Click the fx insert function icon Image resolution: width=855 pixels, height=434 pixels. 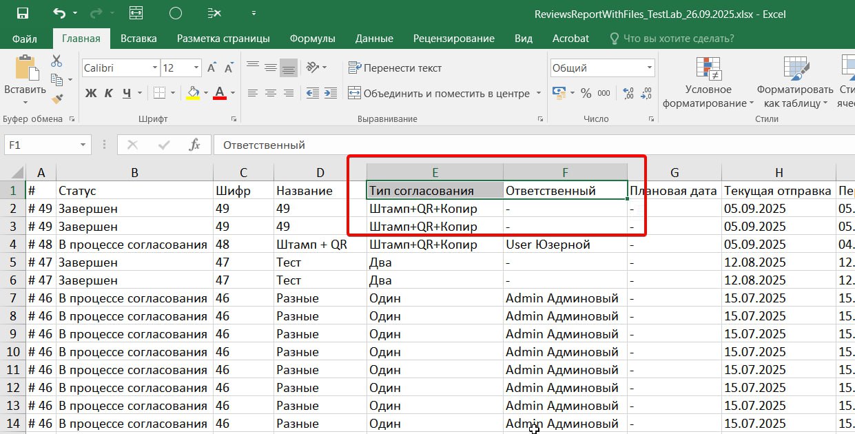[195, 145]
